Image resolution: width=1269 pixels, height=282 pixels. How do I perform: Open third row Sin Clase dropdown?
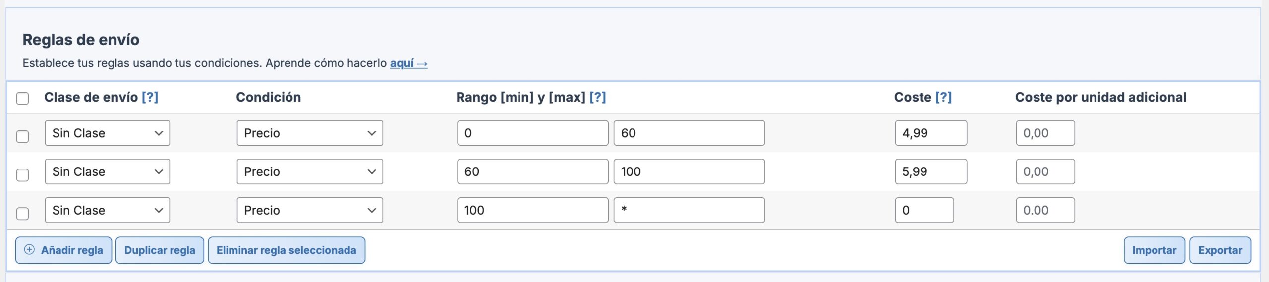coord(107,210)
